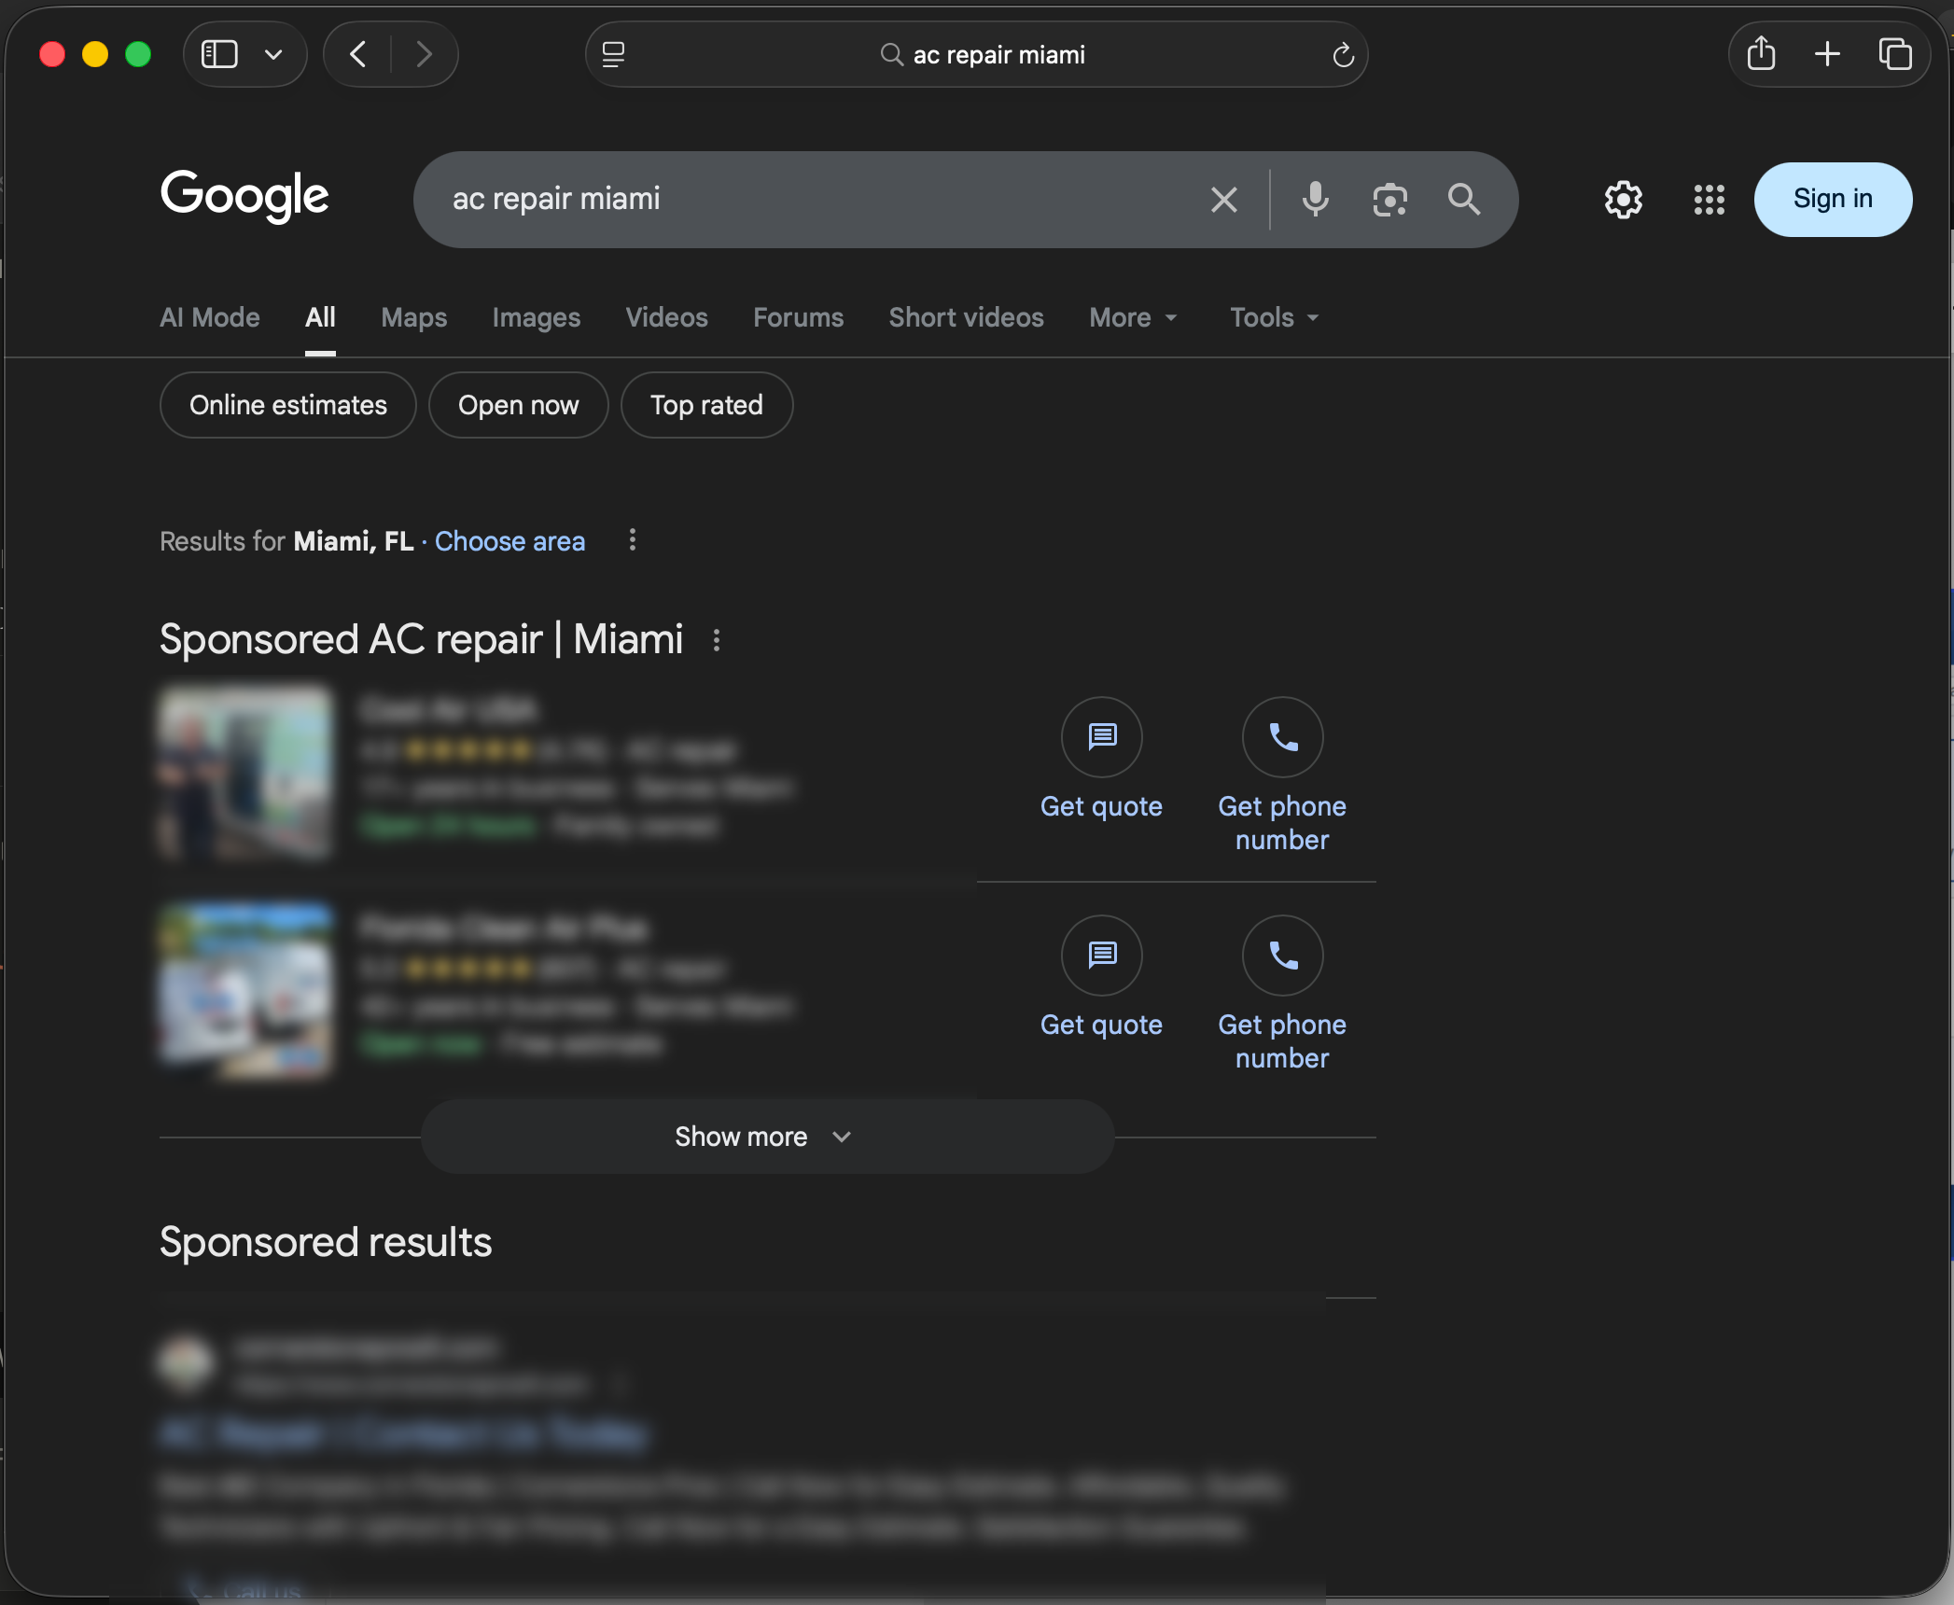Clear the search query with X icon

(x=1223, y=199)
